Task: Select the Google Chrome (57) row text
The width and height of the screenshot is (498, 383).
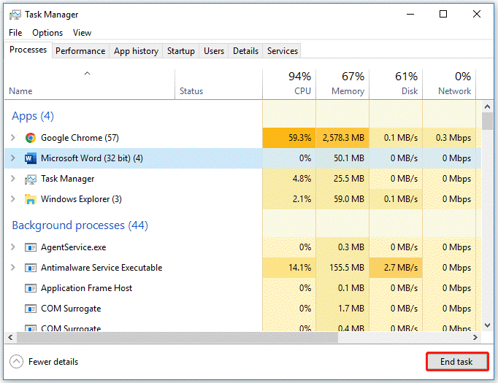Action: tap(80, 138)
